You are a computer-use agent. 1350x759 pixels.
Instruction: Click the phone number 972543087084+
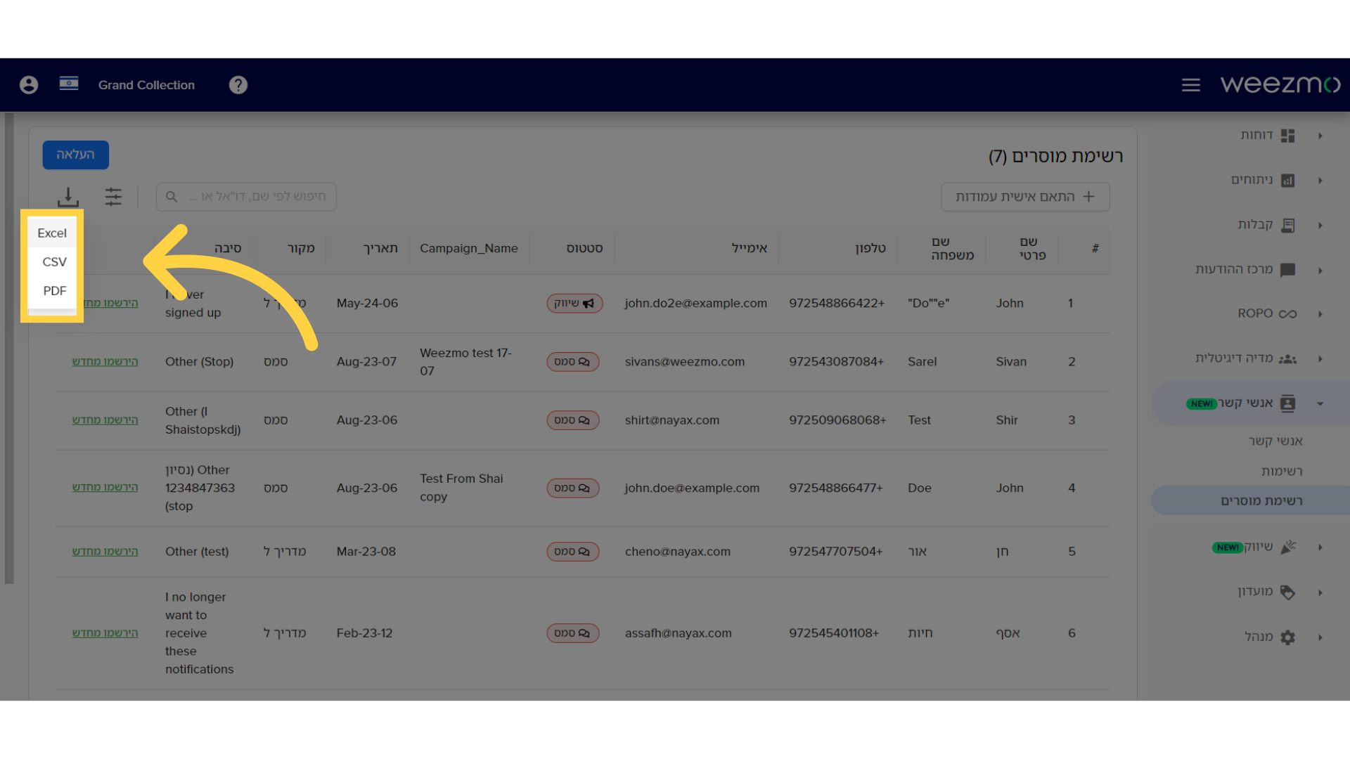836,362
